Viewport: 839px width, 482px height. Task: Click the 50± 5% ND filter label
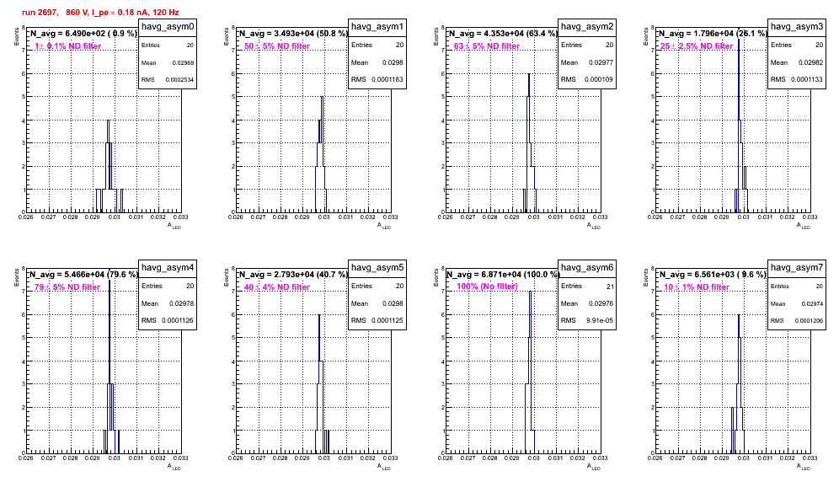pyautogui.click(x=277, y=46)
